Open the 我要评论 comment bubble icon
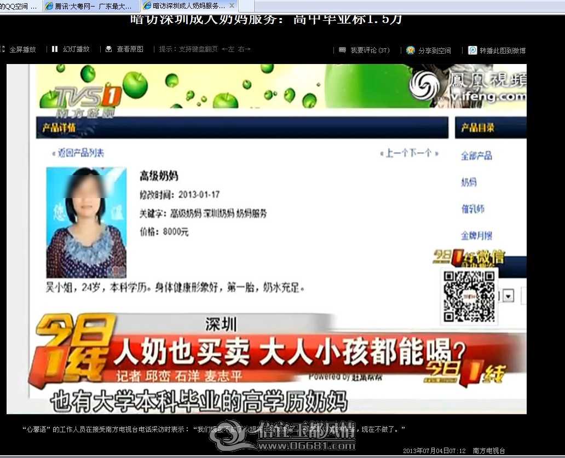This screenshot has width=565, height=458. [x=342, y=50]
